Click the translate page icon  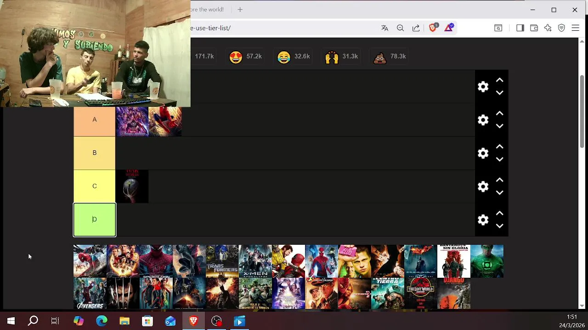pyautogui.click(x=384, y=28)
